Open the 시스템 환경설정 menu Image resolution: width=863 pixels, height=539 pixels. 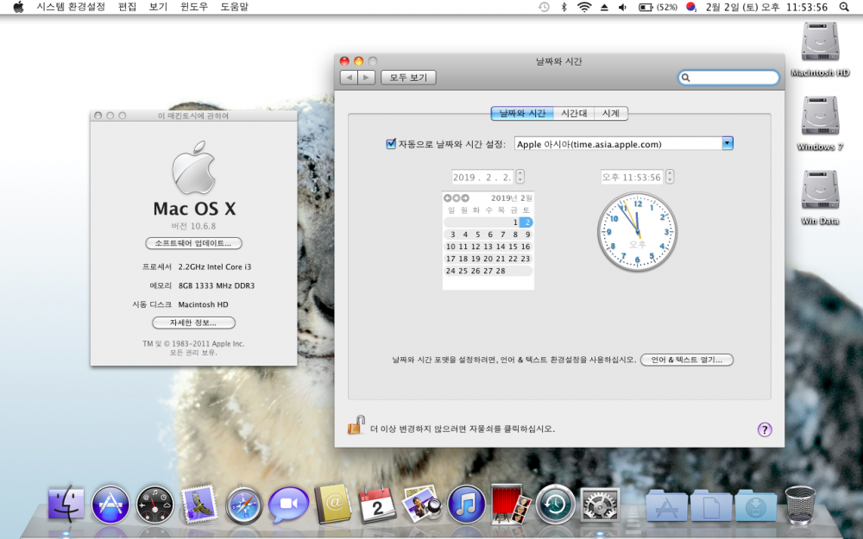[x=71, y=7]
